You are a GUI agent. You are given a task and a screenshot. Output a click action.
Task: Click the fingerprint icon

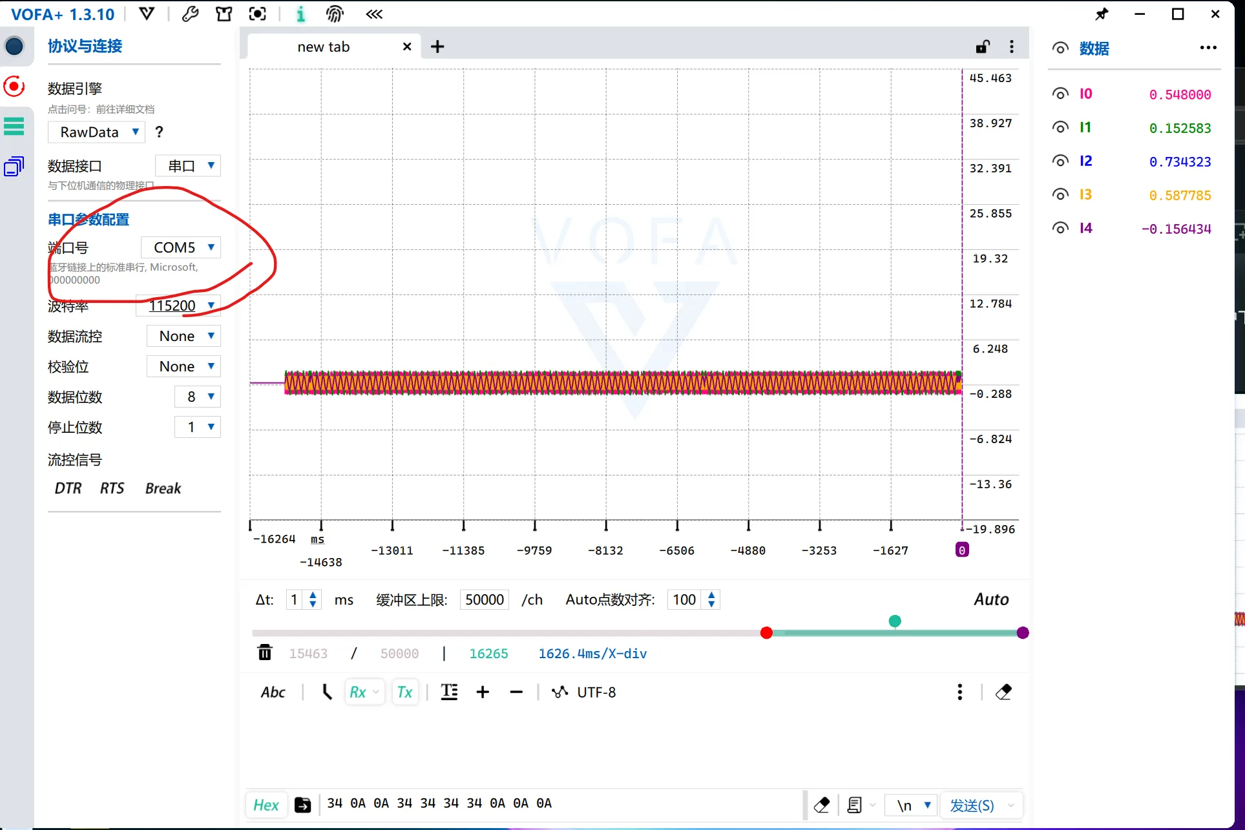(335, 14)
